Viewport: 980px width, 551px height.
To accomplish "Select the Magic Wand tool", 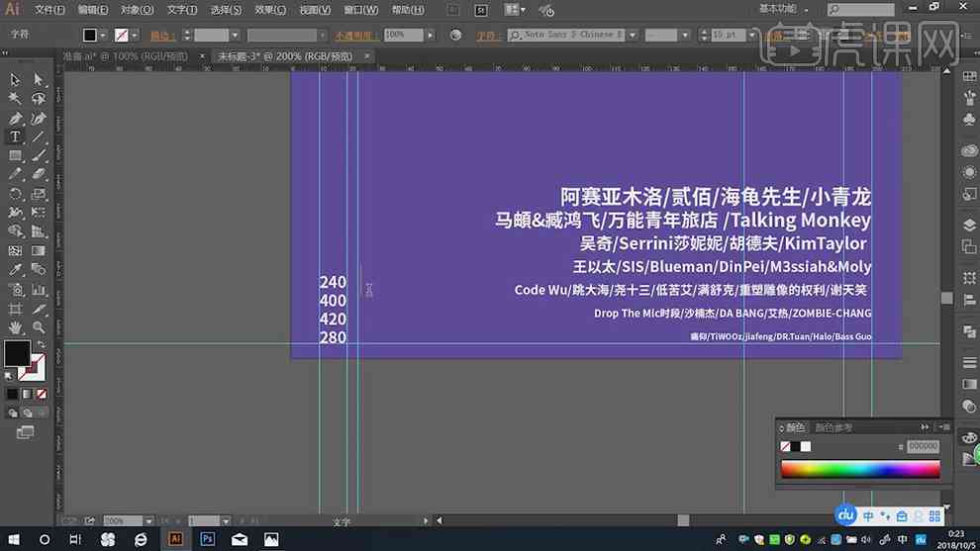I will 15,98.
